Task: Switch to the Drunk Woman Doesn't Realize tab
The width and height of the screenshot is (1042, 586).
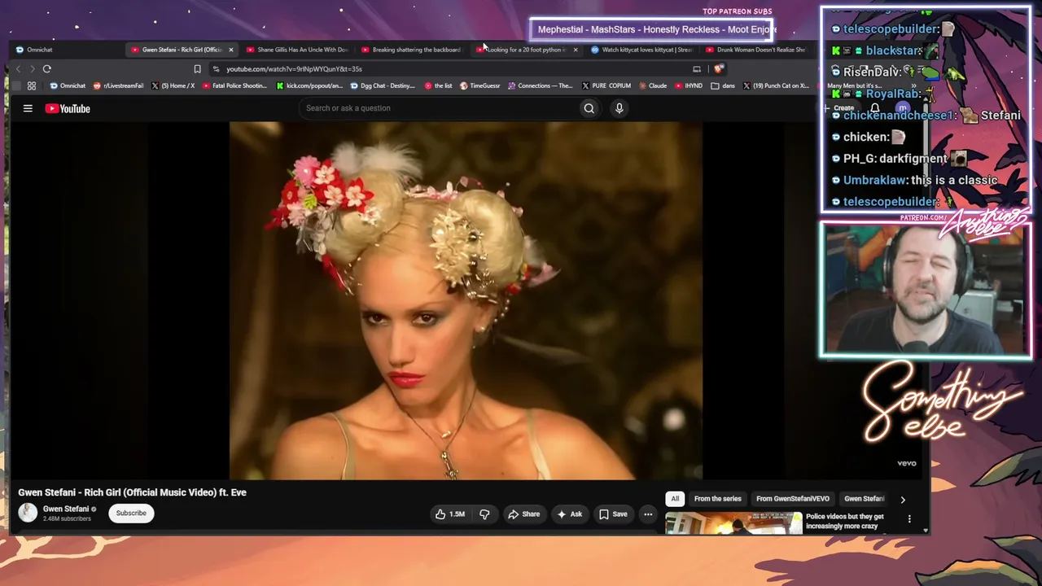Action: (756, 50)
